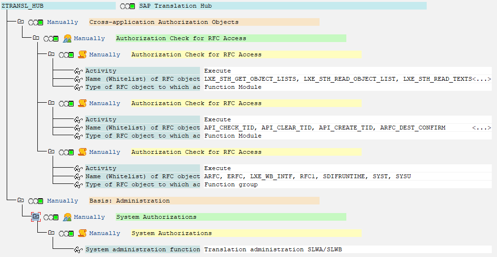Image resolution: width=497 pixels, height=257 pixels.
Task: Click the status light of Basis: Administration
Action: (35, 201)
